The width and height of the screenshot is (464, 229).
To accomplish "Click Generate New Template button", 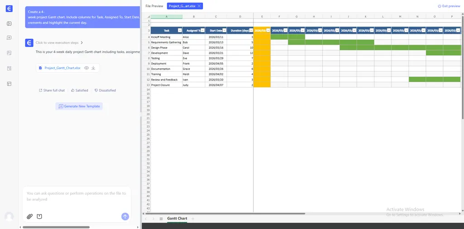I will tap(79, 106).
